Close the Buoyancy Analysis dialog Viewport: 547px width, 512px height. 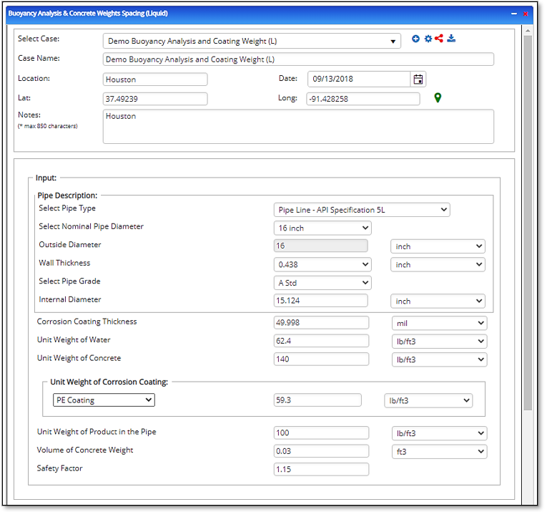(526, 14)
